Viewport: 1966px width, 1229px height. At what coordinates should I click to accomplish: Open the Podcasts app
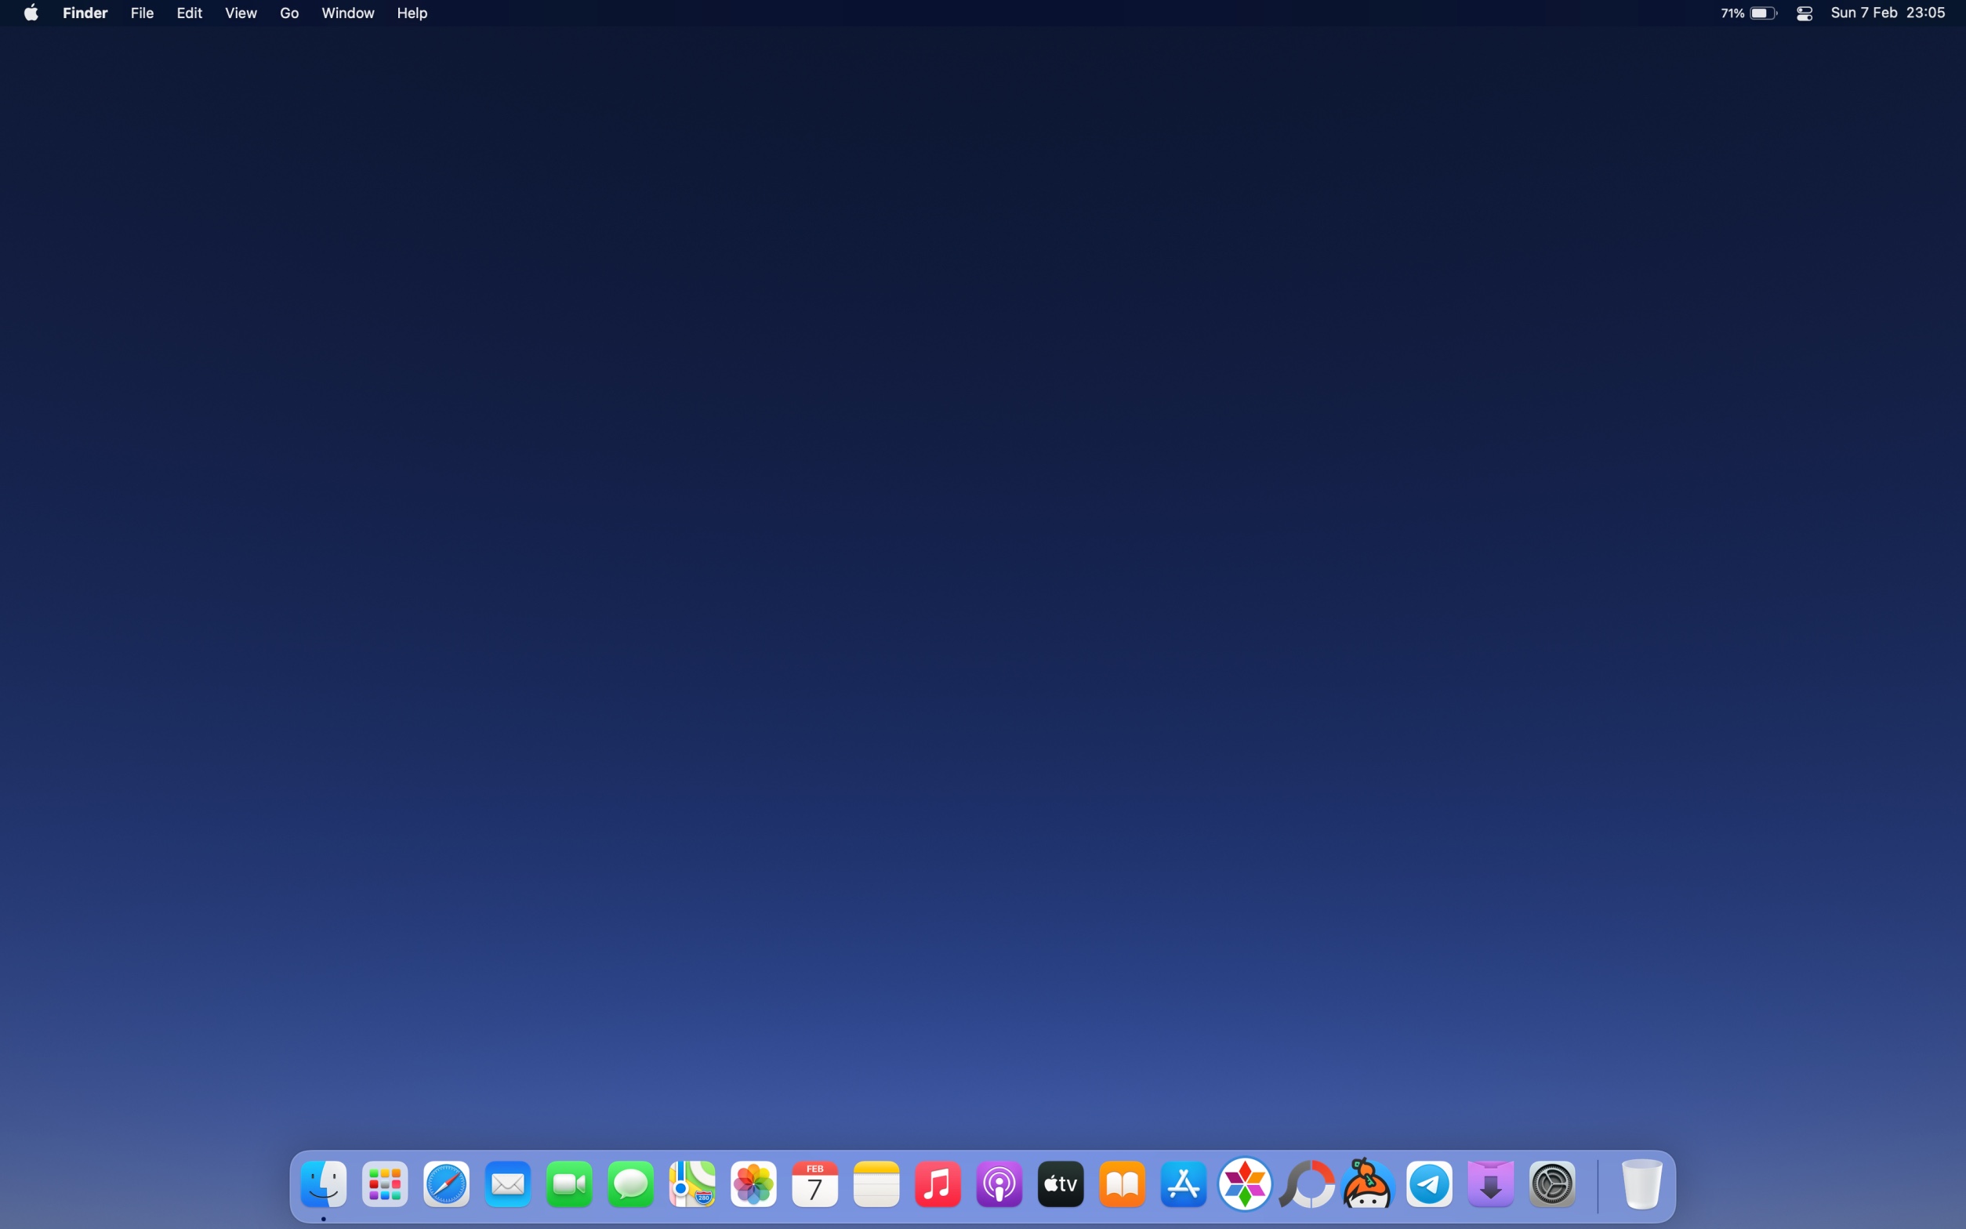(x=999, y=1184)
